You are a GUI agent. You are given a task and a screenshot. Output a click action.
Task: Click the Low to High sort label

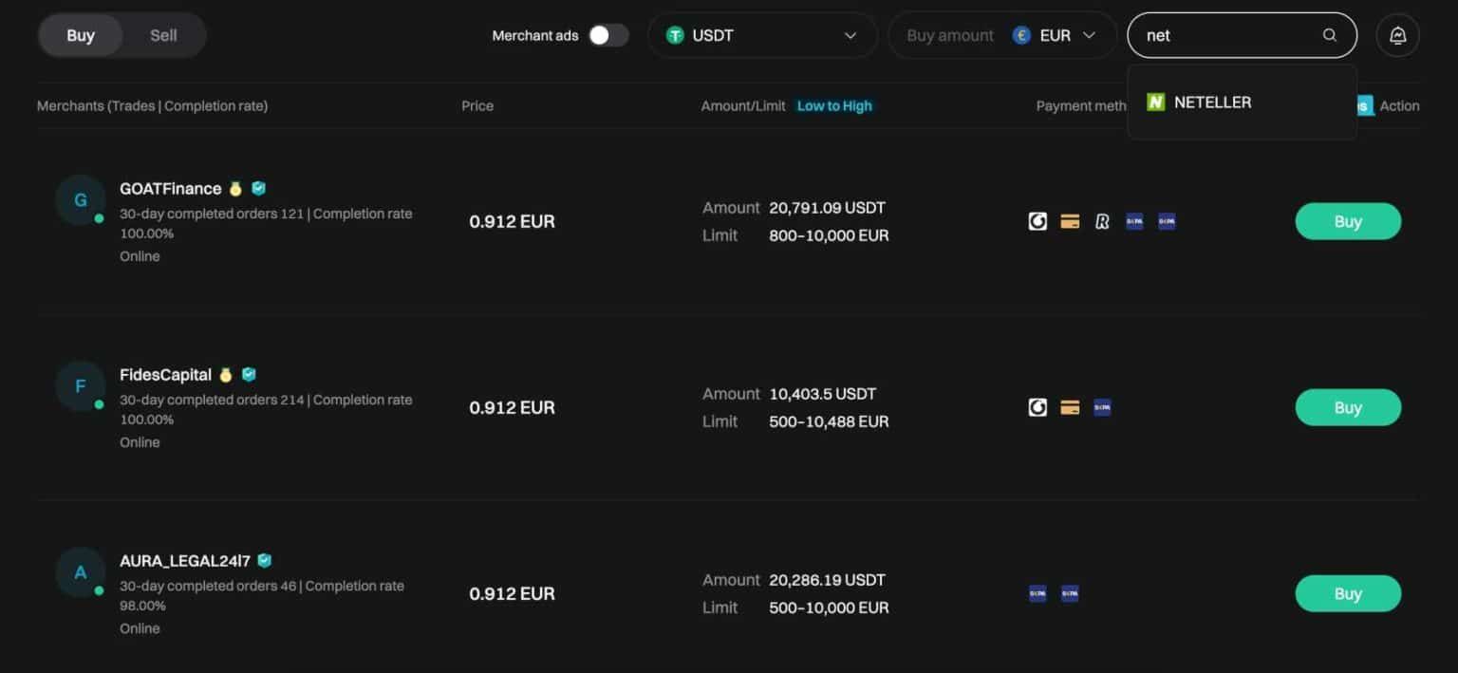point(833,105)
